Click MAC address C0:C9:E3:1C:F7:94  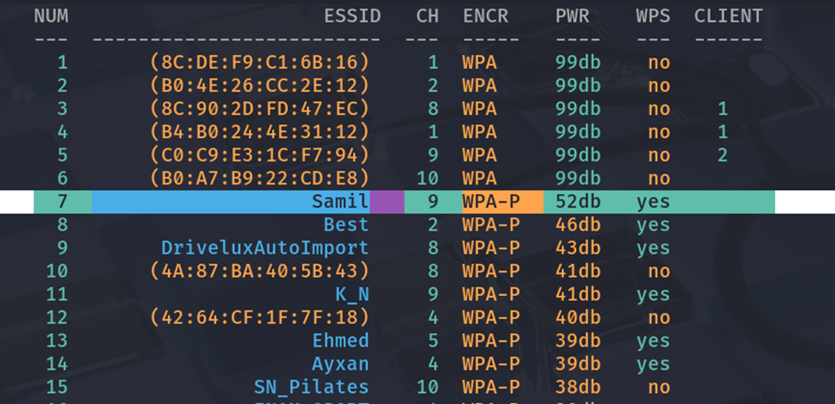[x=259, y=155]
